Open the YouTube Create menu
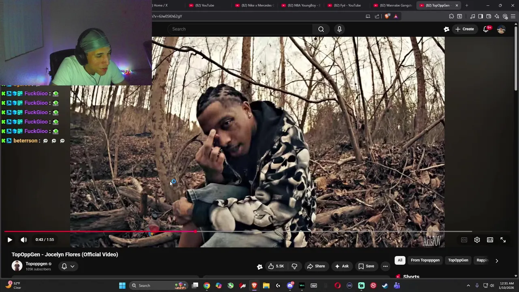 tap(464, 29)
